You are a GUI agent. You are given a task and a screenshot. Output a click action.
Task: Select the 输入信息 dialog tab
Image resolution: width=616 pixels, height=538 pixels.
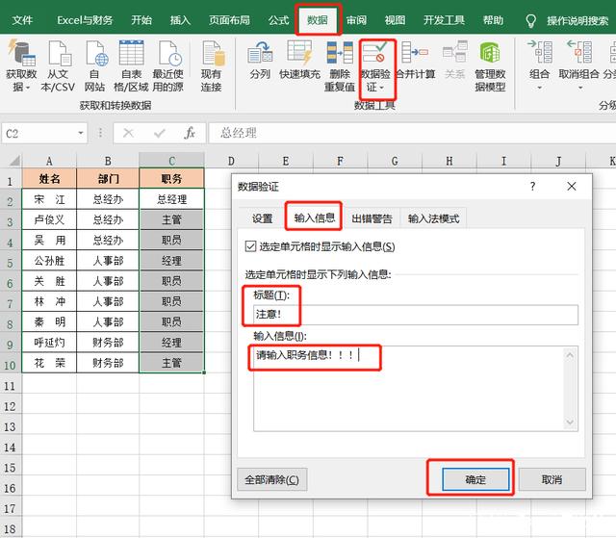pos(315,218)
